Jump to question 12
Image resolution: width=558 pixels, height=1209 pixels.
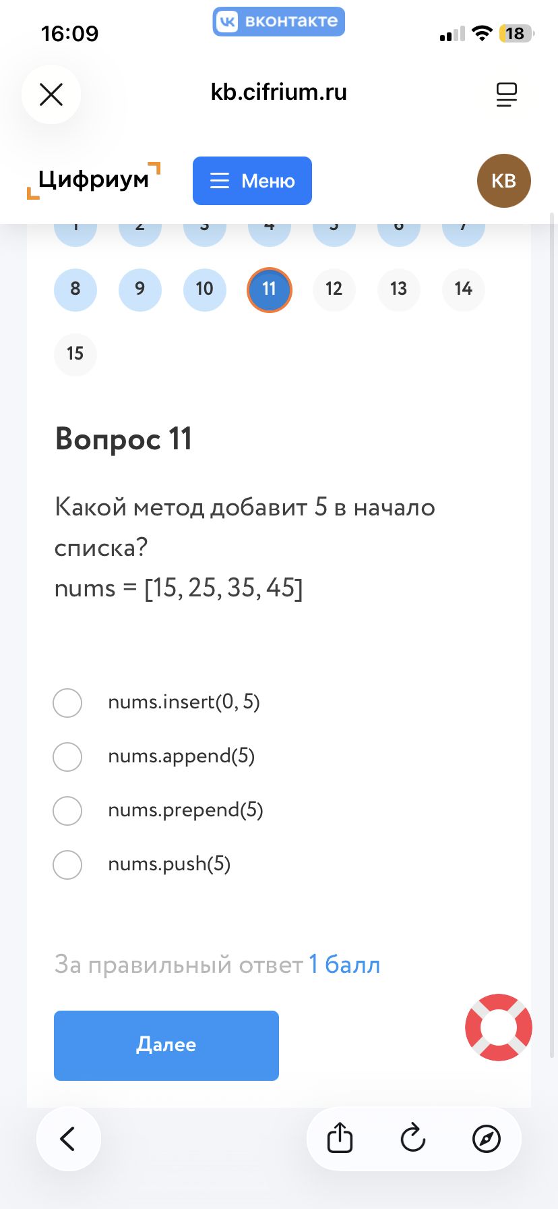[334, 289]
